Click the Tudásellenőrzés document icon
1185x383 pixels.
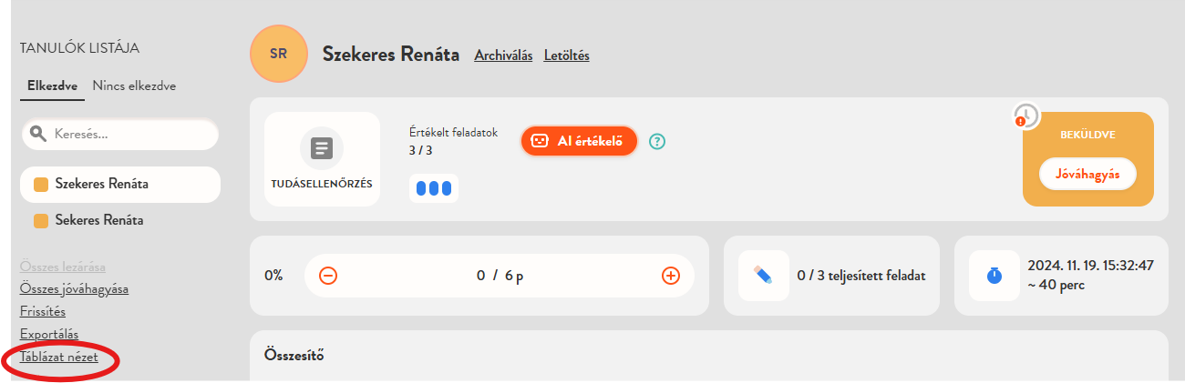(x=322, y=148)
